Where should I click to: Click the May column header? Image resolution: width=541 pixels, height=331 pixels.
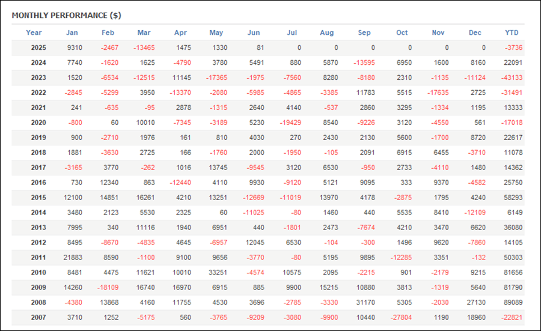(216, 32)
